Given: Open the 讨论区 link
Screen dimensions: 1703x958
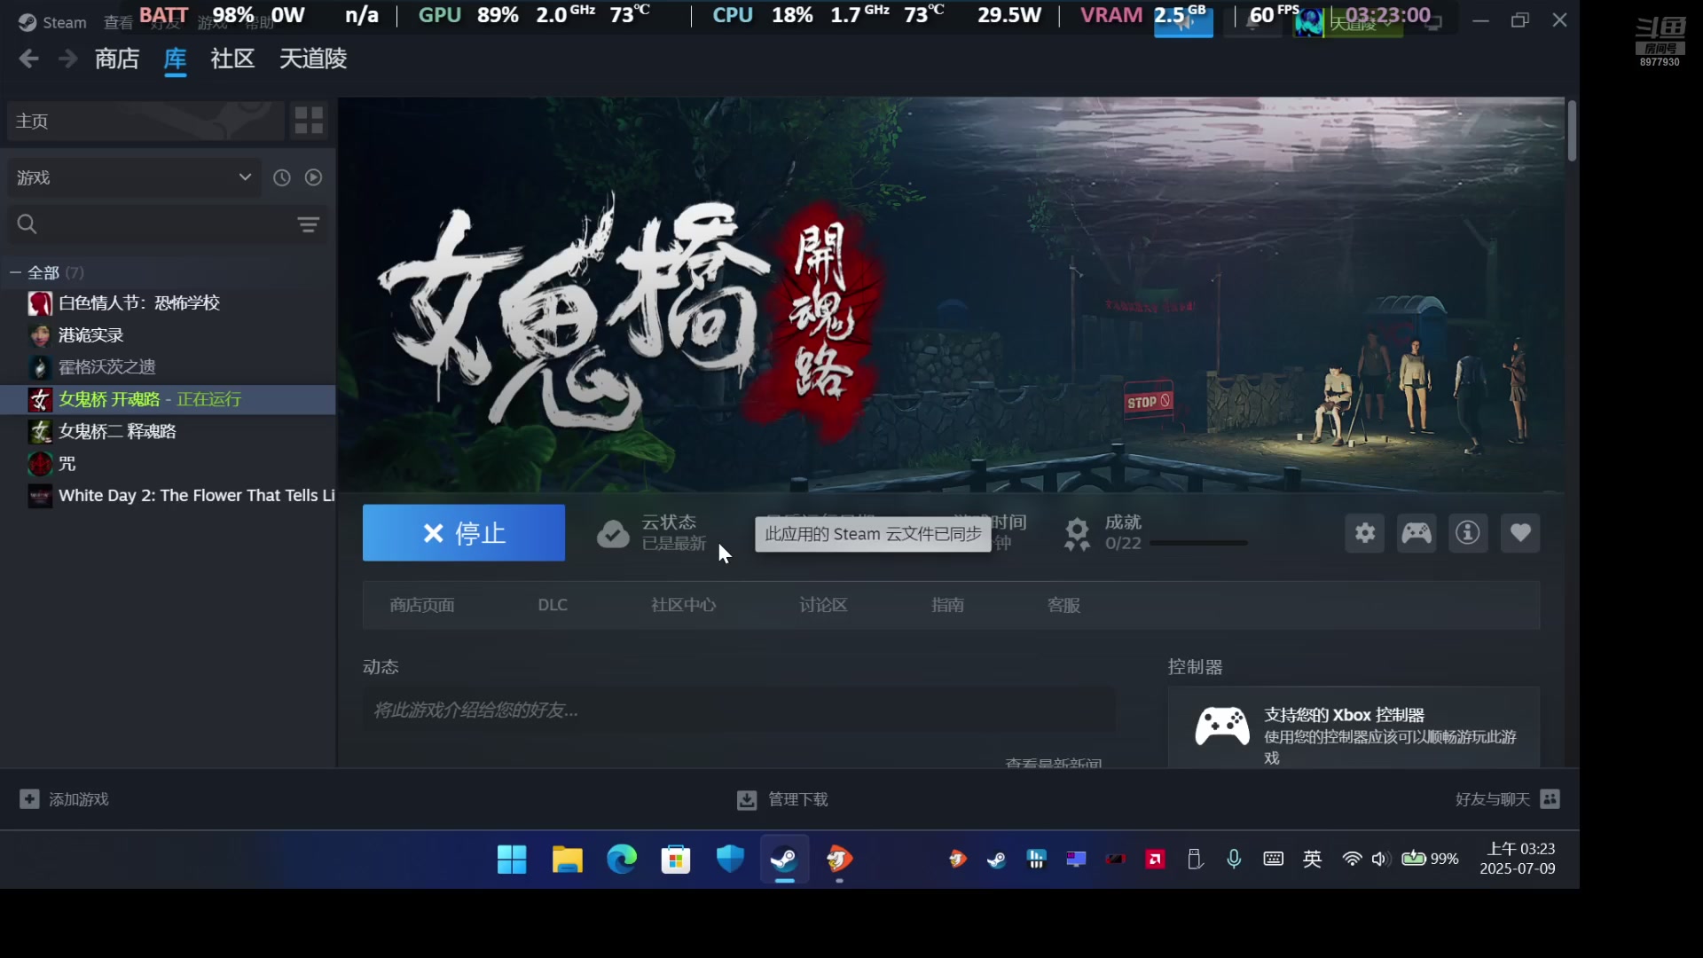Looking at the screenshot, I should pos(823,605).
